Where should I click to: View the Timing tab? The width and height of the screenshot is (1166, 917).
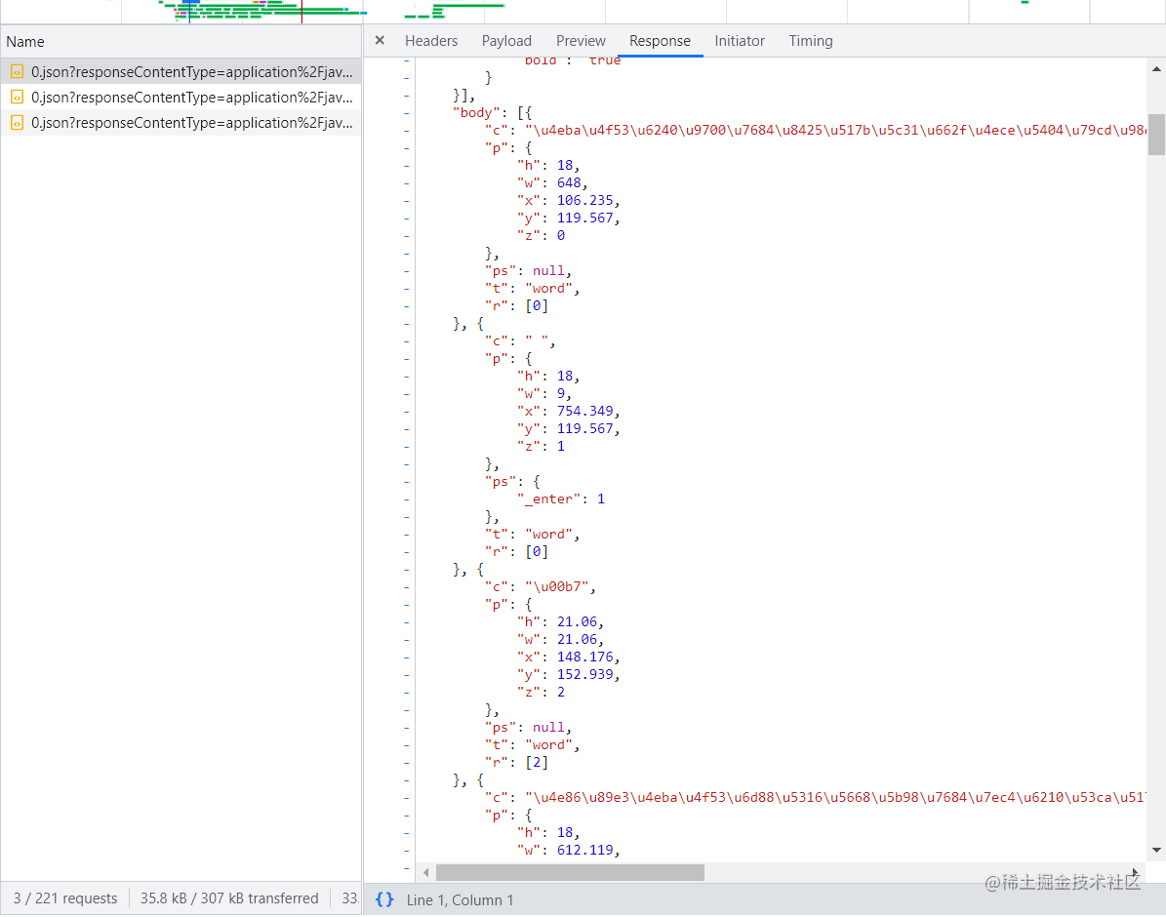coord(811,41)
